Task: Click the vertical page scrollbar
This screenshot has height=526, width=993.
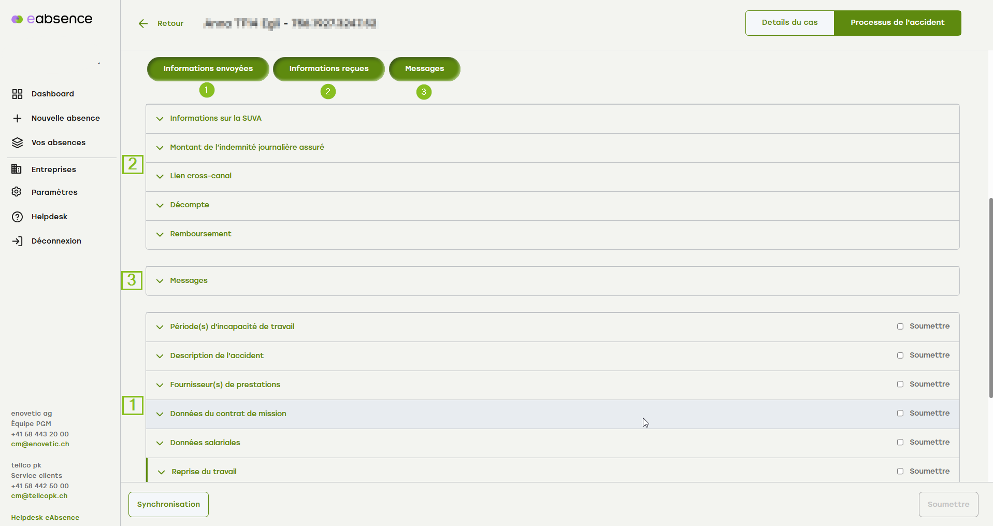Action: pos(990,297)
